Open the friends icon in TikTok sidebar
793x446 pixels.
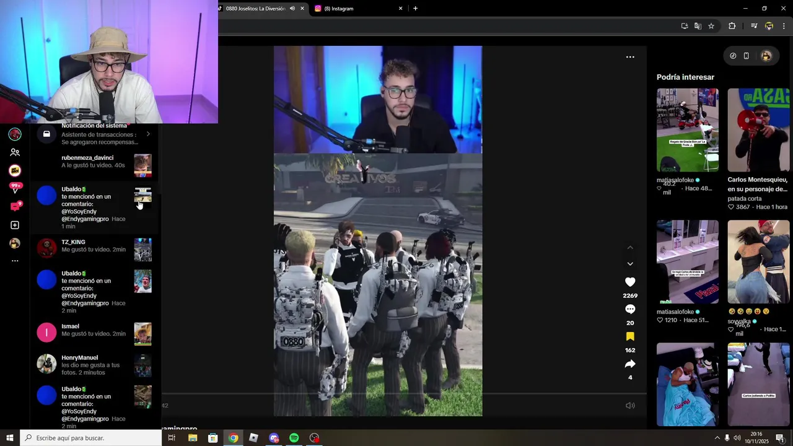click(15, 152)
